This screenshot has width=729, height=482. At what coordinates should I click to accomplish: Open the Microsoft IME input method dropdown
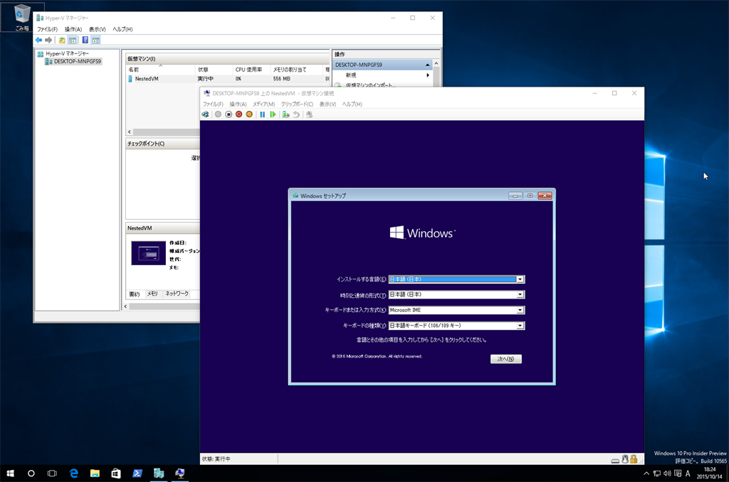coord(520,310)
